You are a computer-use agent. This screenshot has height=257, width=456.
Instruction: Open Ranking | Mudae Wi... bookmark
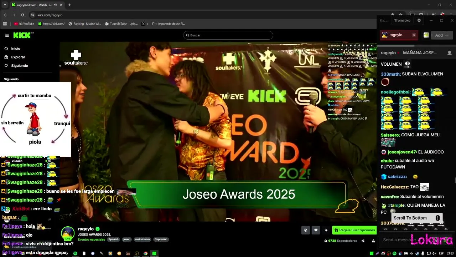tap(84, 24)
